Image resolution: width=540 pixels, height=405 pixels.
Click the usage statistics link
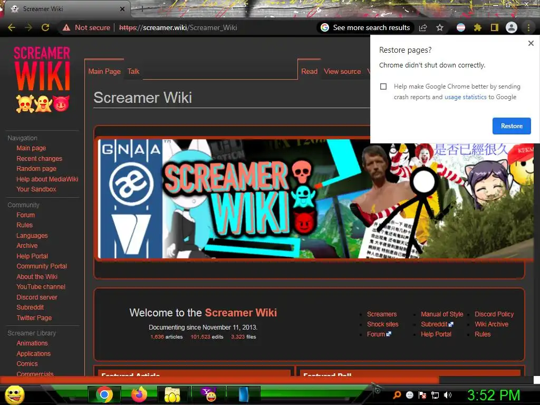[465, 97]
